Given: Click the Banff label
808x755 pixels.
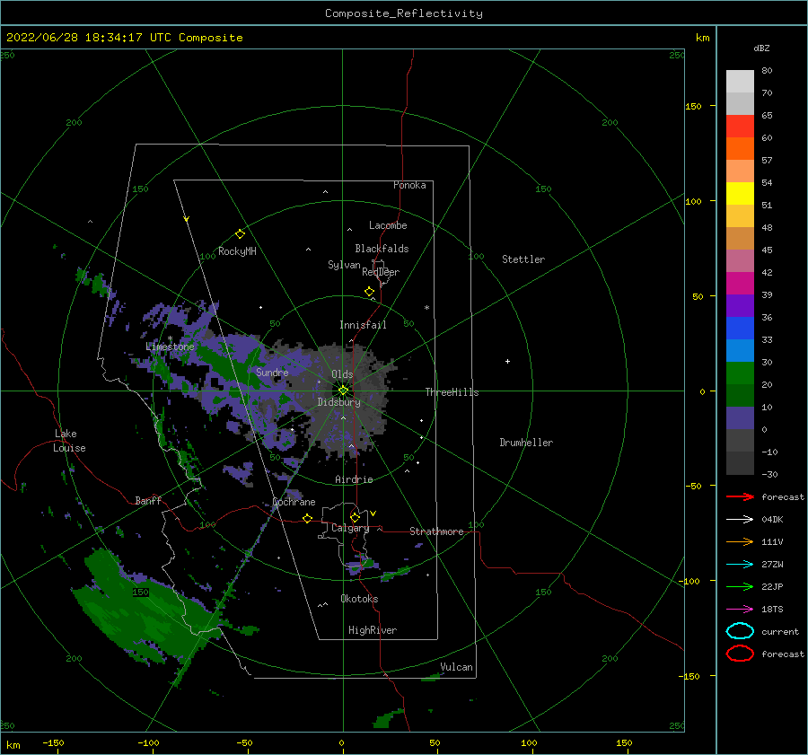Looking at the screenshot, I should coord(148,500).
